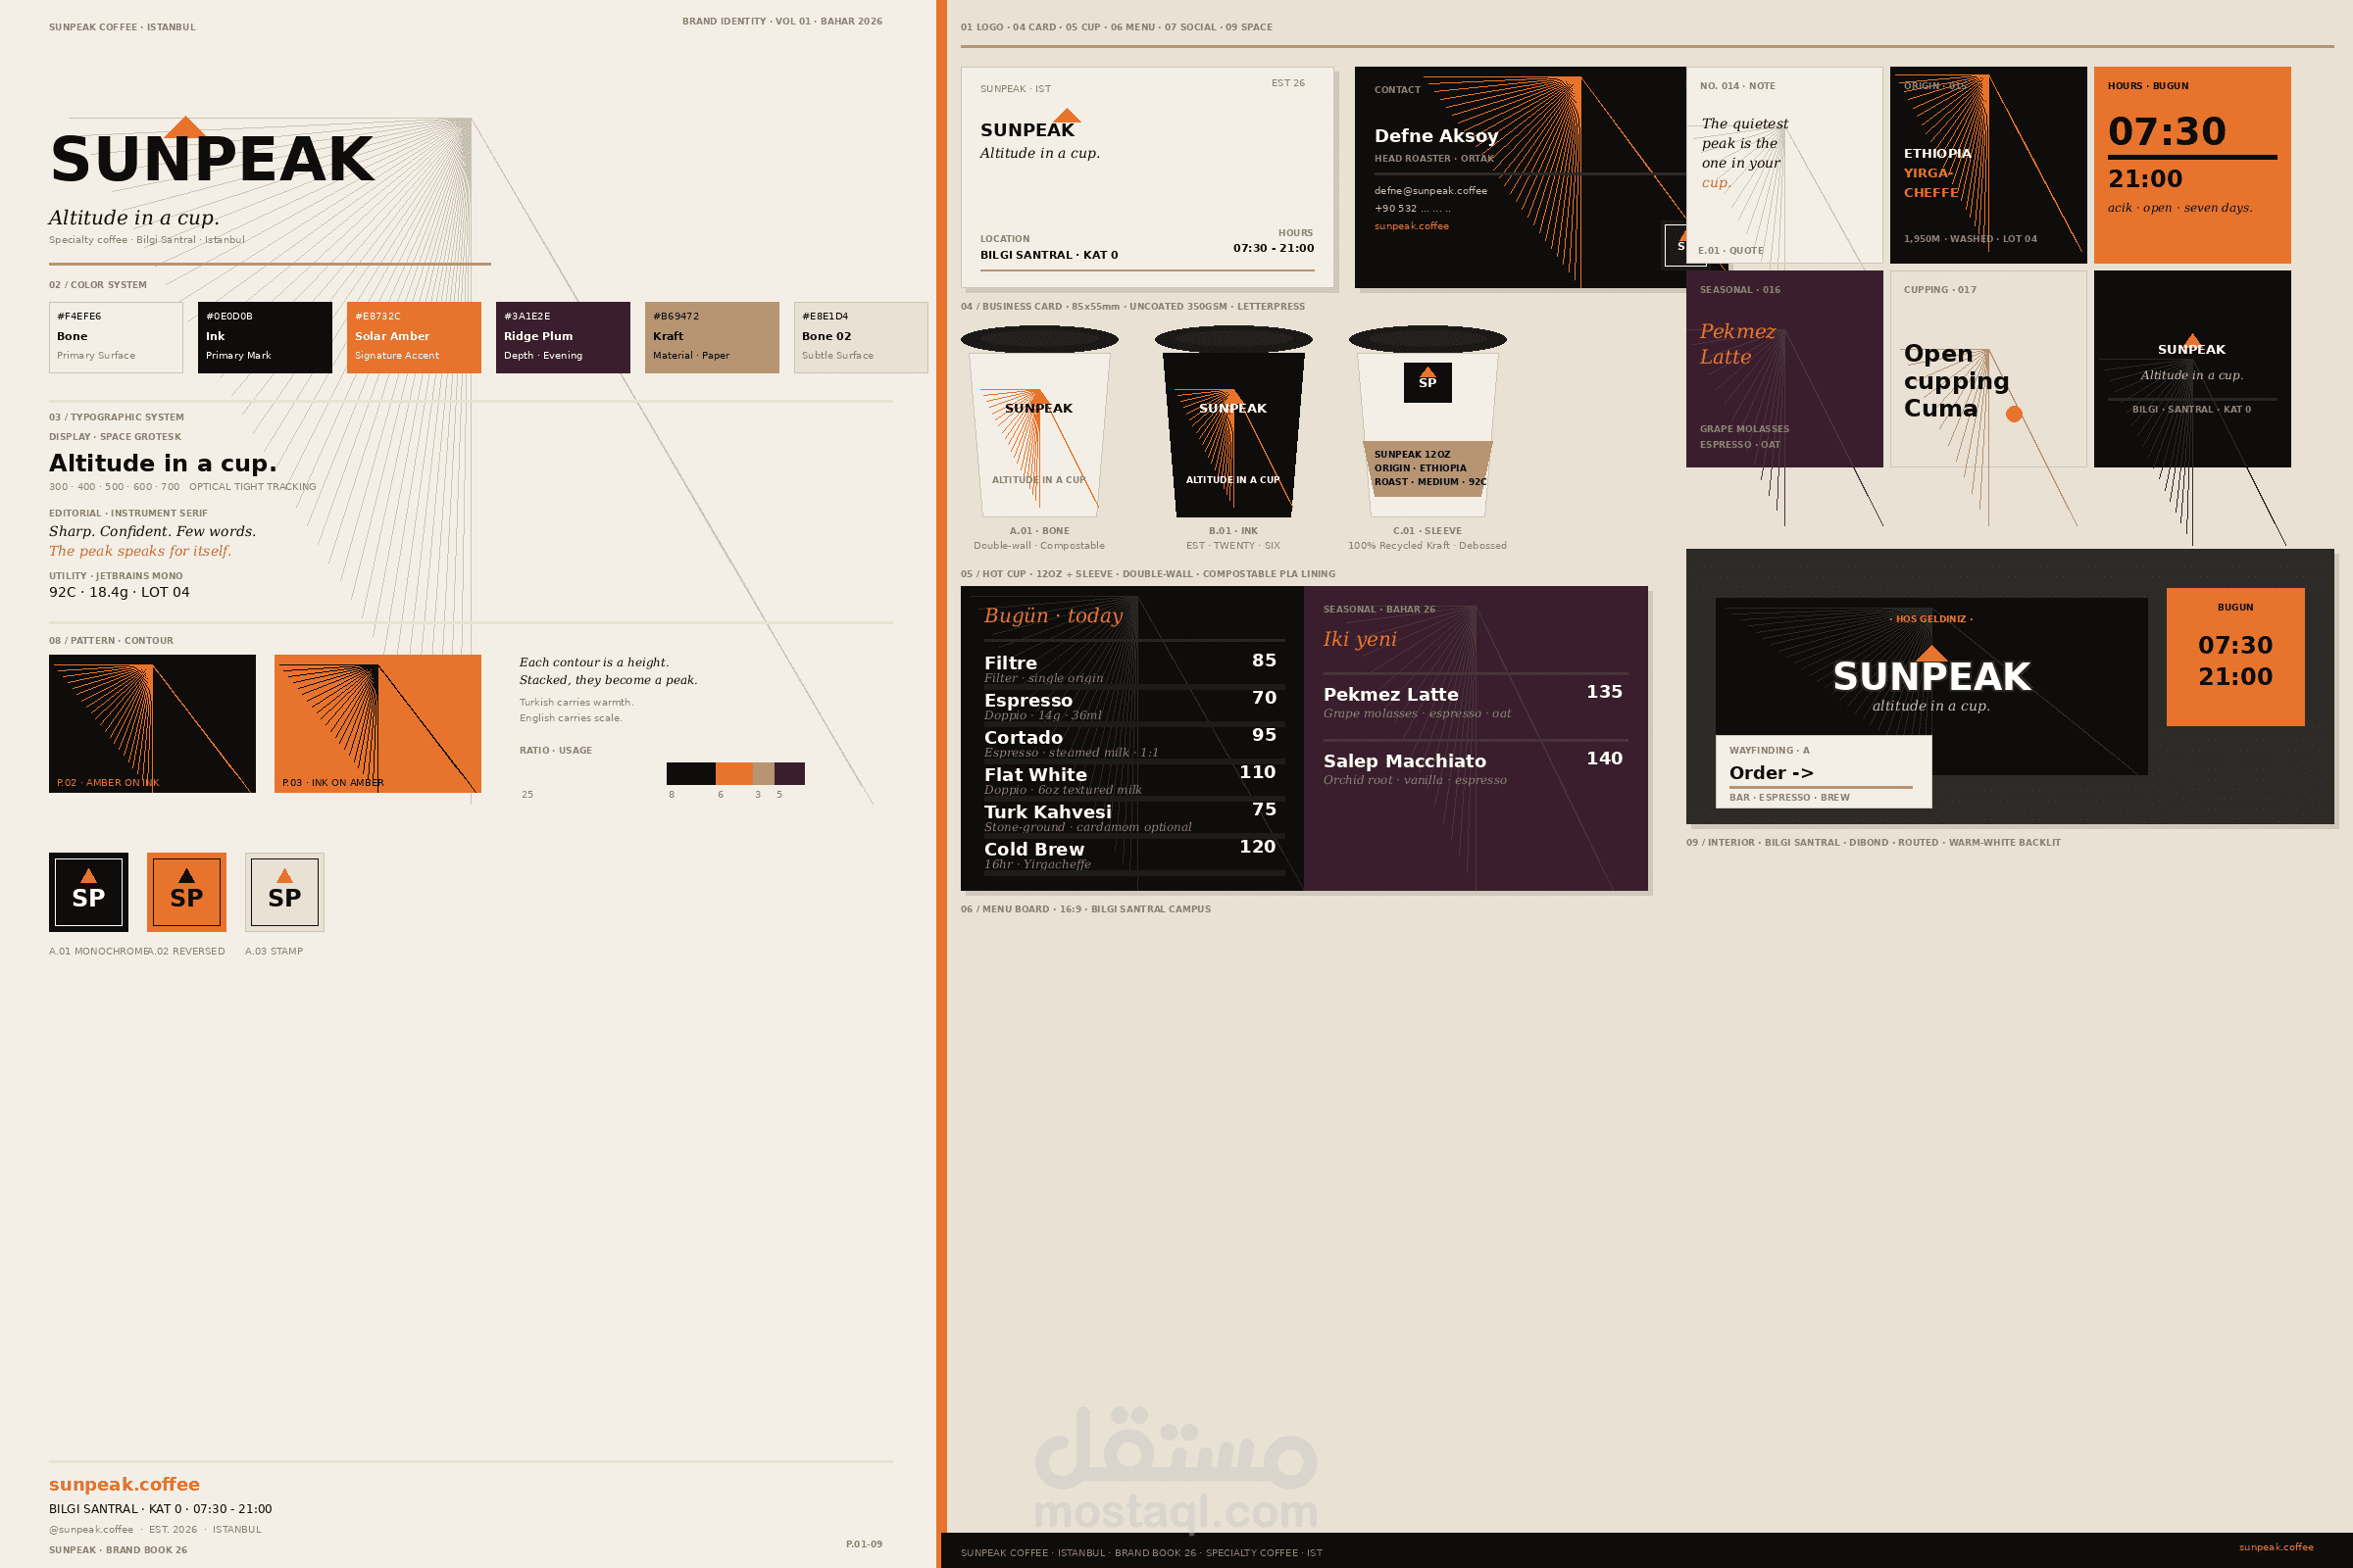Click the orange hours sign in the interior mockup
The height and width of the screenshot is (1568, 2353).
coord(2236,657)
